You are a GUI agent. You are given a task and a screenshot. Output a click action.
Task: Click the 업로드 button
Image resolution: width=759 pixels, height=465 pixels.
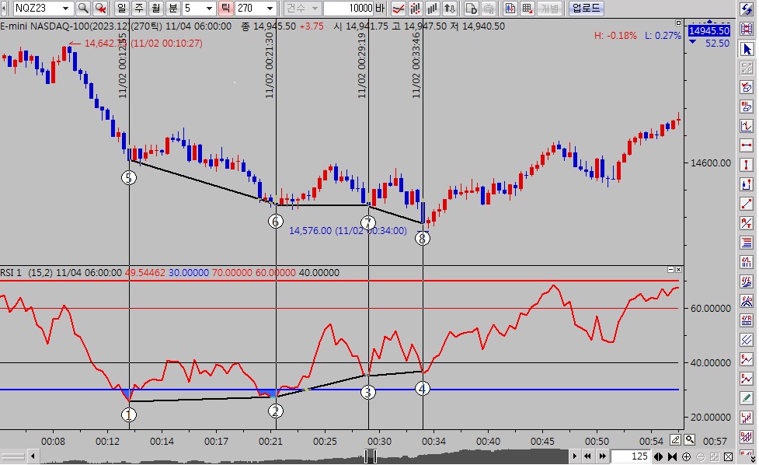[586, 9]
